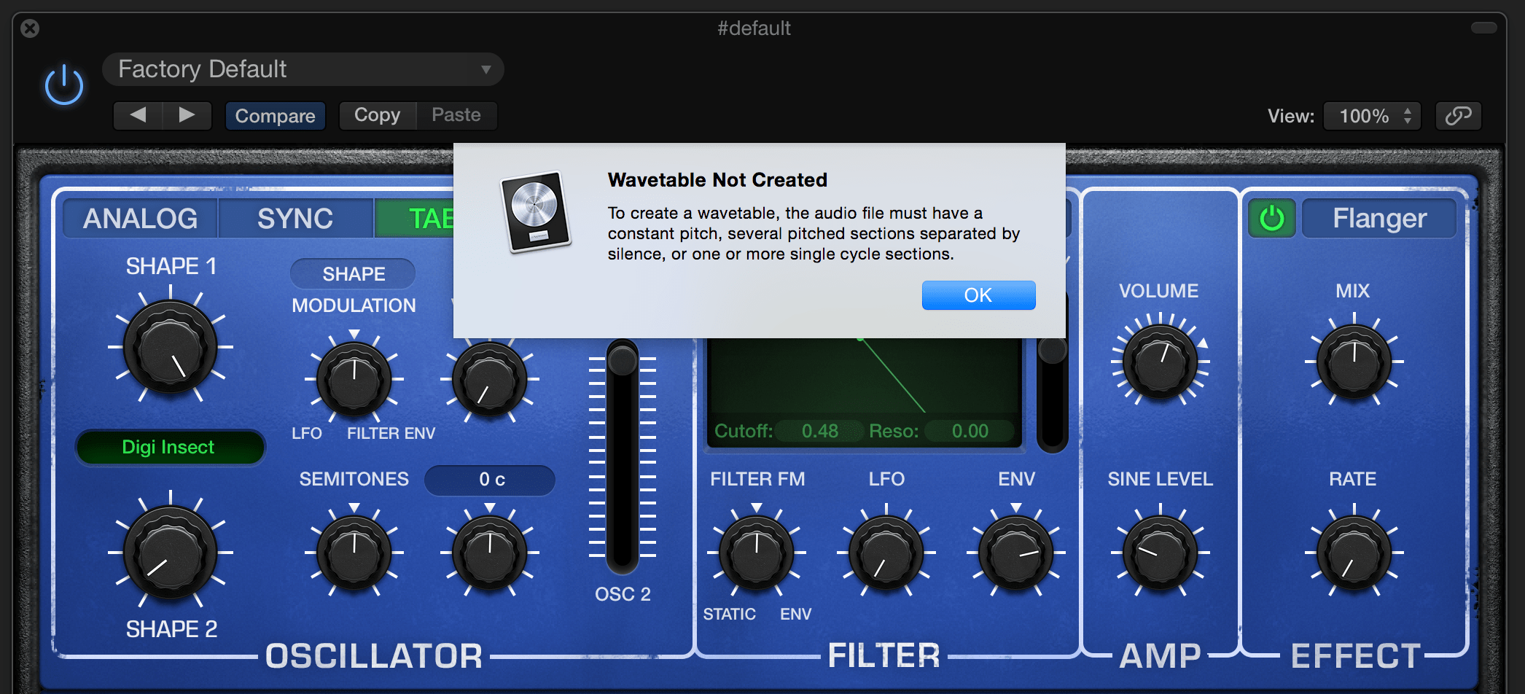Toggle Compare mode
Screen dimensions: 1525x694
click(x=275, y=115)
